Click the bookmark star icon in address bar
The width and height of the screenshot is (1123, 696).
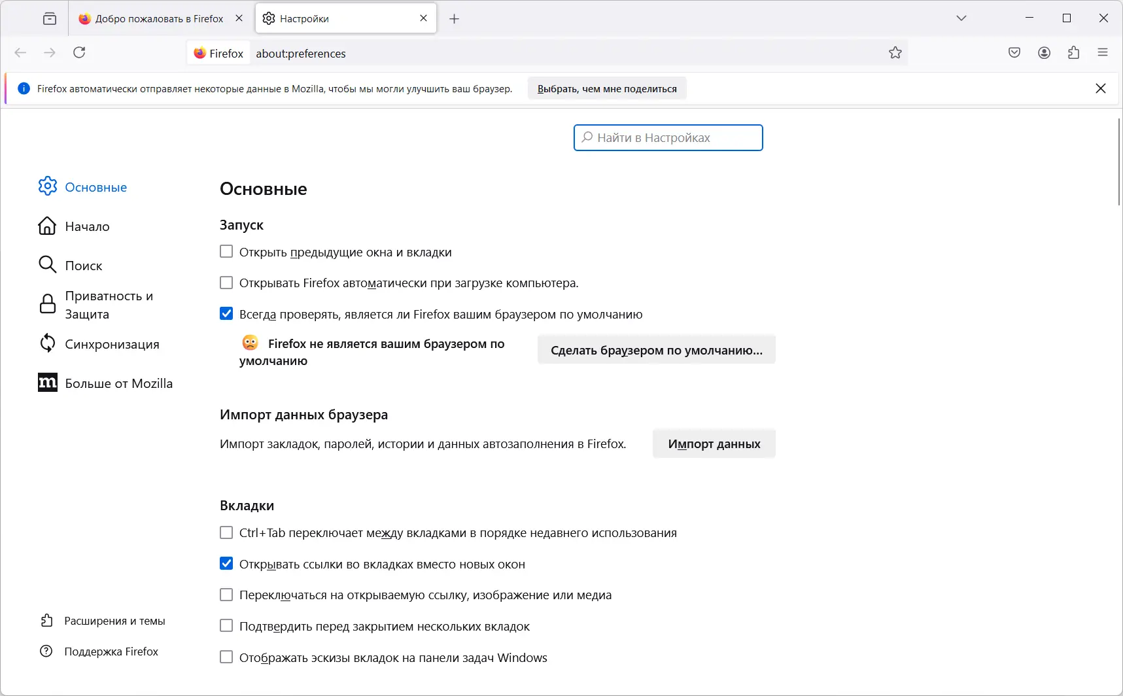tap(895, 53)
